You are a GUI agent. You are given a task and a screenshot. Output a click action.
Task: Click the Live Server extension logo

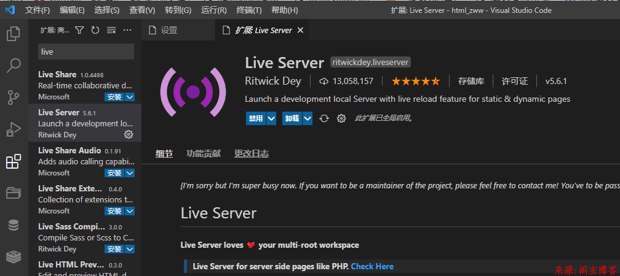click(193, 92)
